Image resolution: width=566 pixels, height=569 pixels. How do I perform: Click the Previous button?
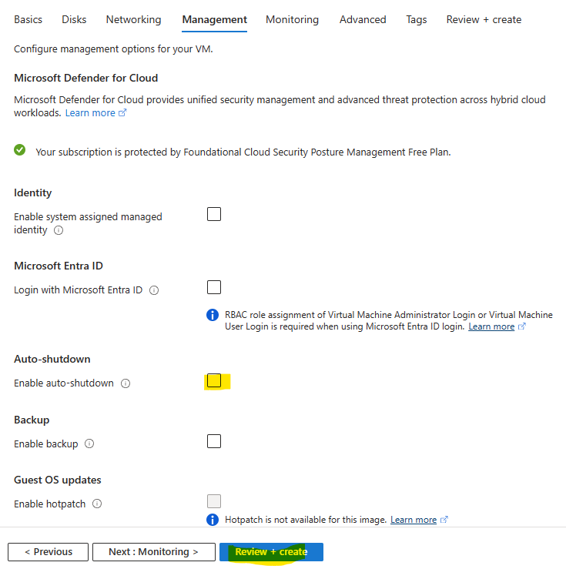[x=48, y=552]
